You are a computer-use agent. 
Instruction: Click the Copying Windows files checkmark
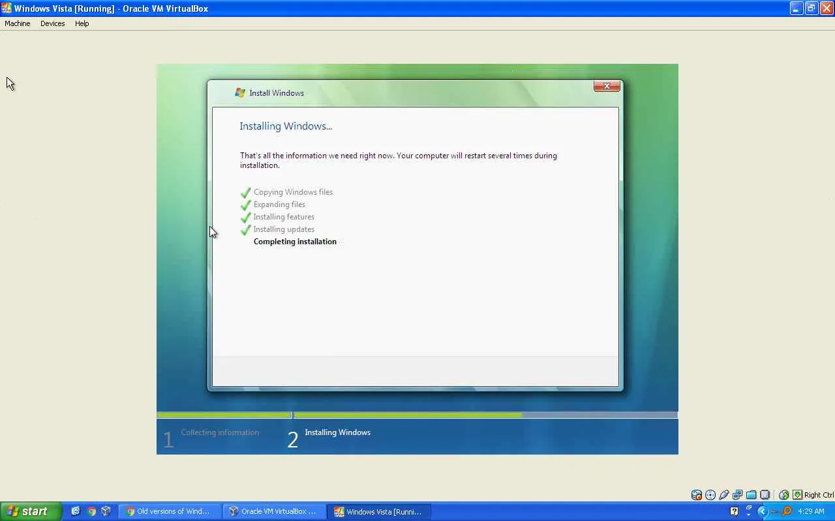[246, 193]
